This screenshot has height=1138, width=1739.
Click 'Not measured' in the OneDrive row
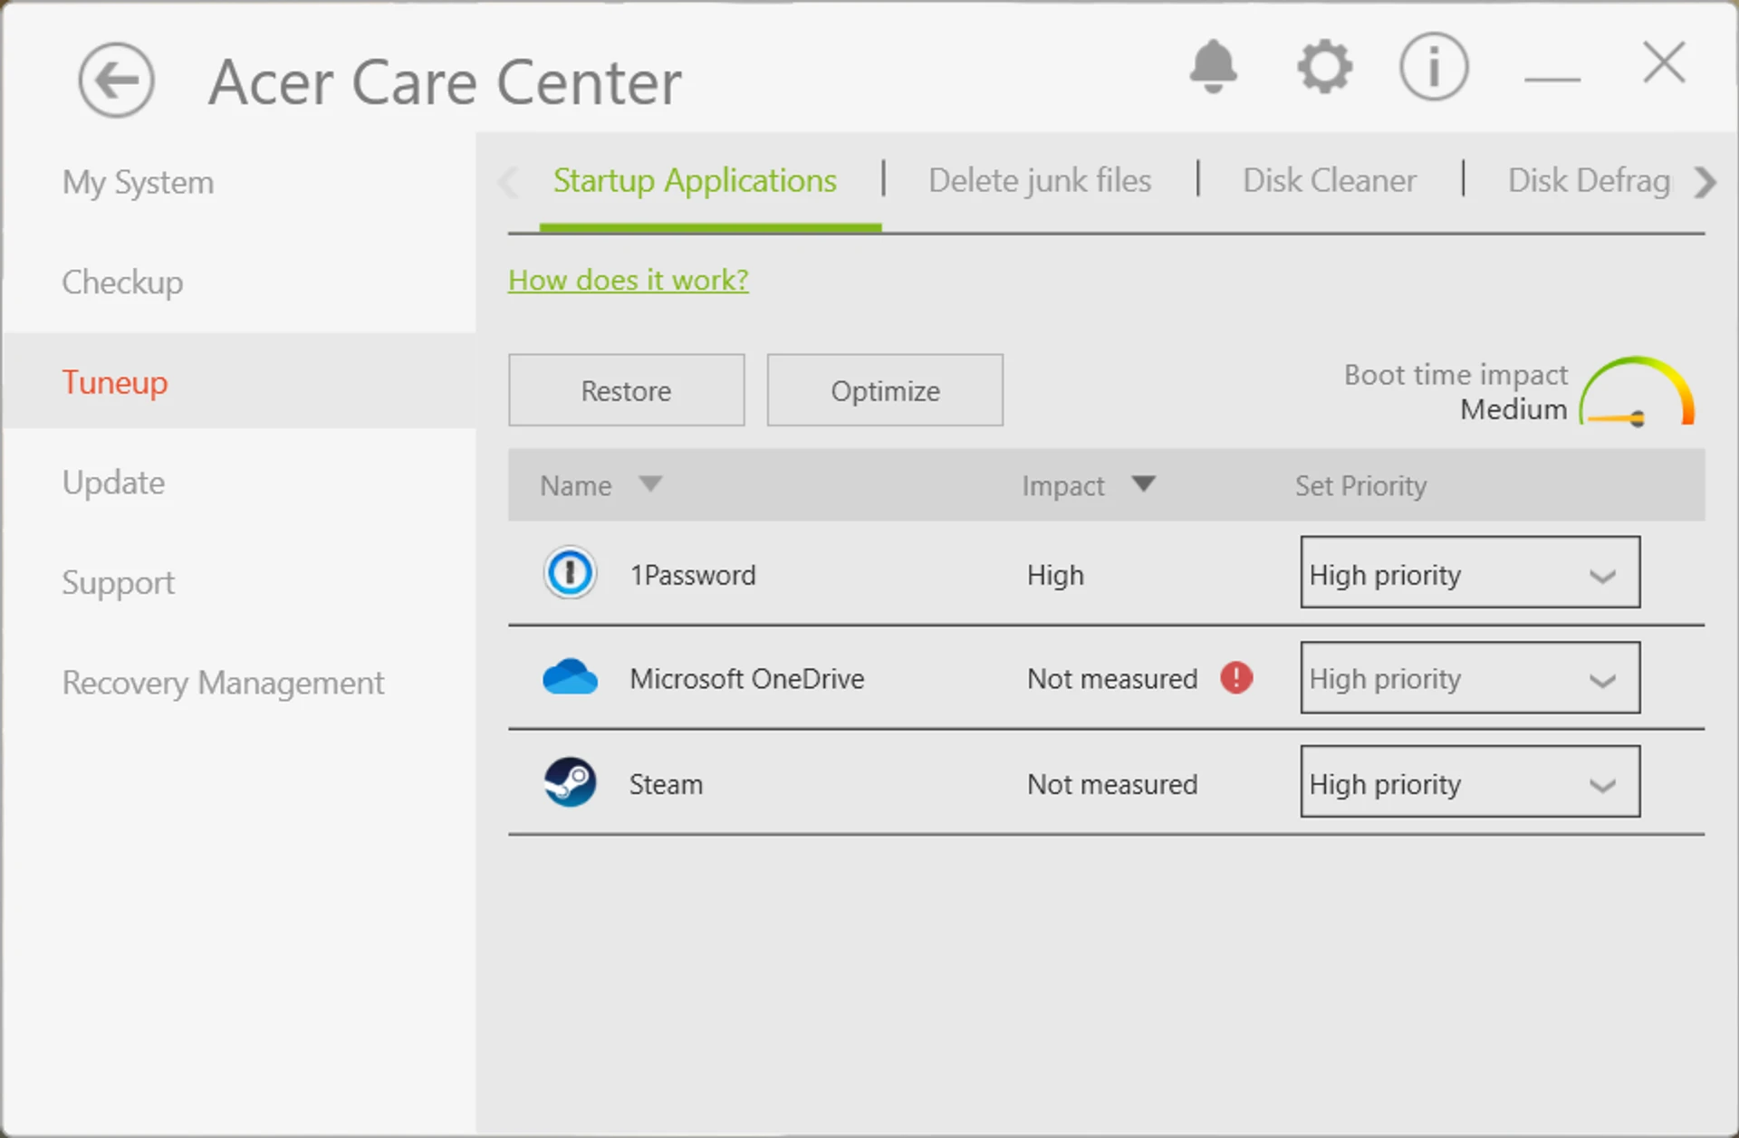point(1112,679)
